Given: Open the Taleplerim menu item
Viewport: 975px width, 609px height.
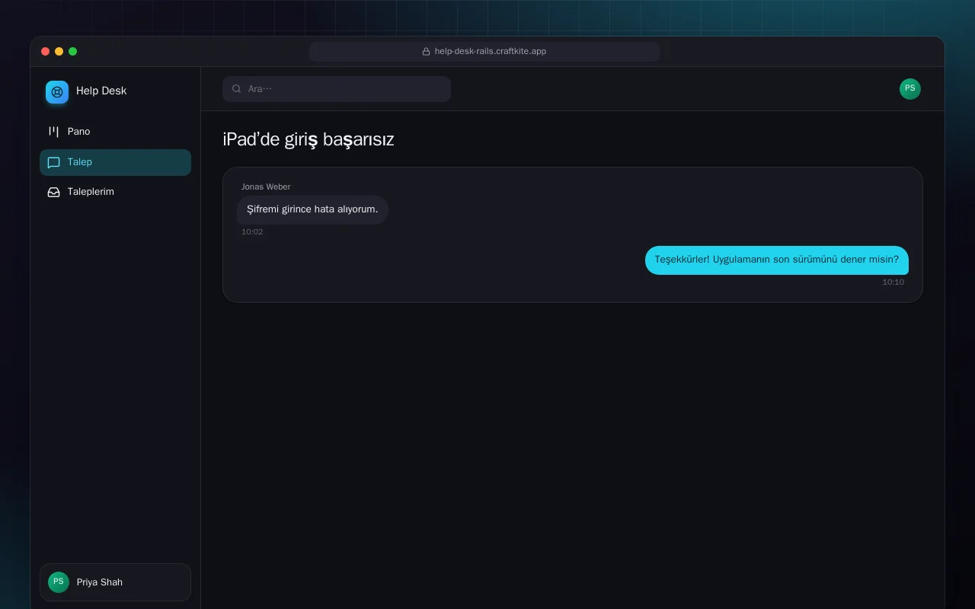Looking at the screenshot, I should (115, 192).
